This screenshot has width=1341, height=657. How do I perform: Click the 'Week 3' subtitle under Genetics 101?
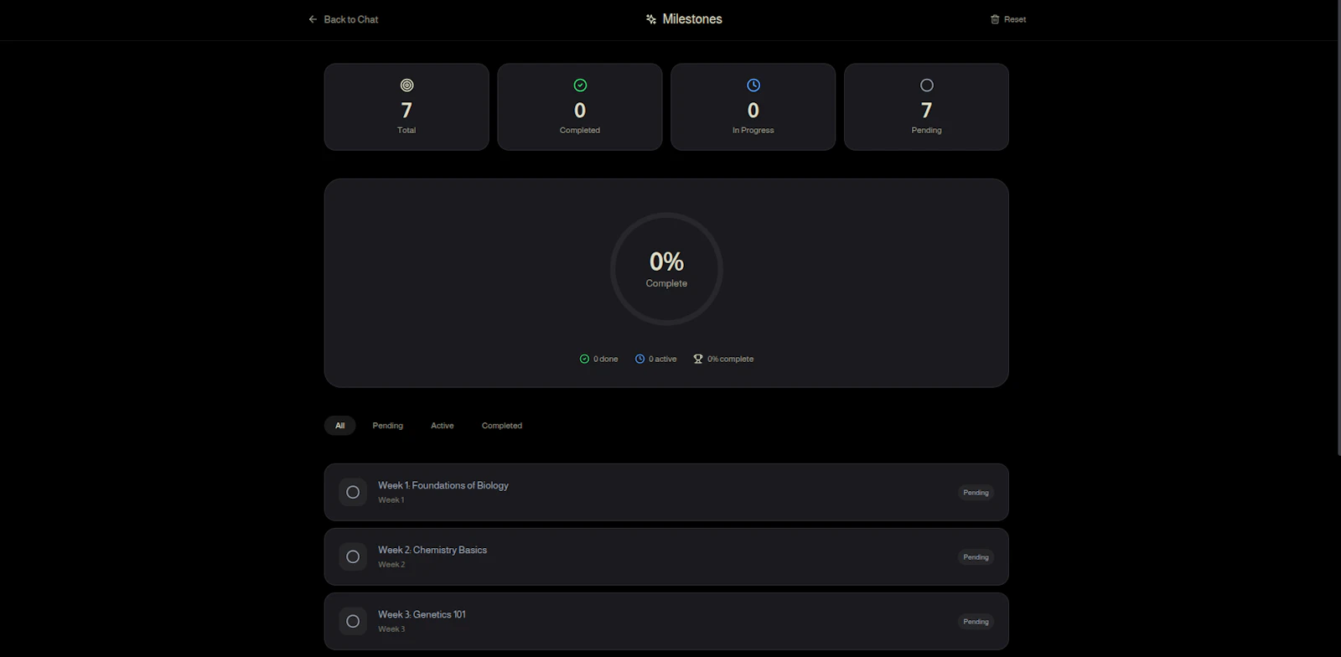point(391,629)
